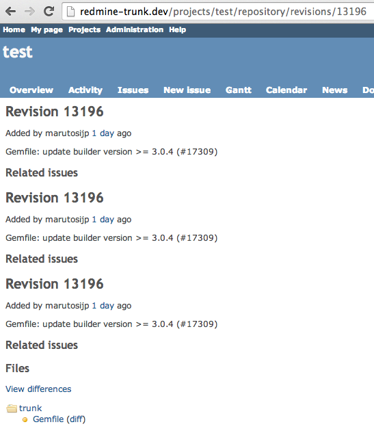Open the Issues tab

133,90
